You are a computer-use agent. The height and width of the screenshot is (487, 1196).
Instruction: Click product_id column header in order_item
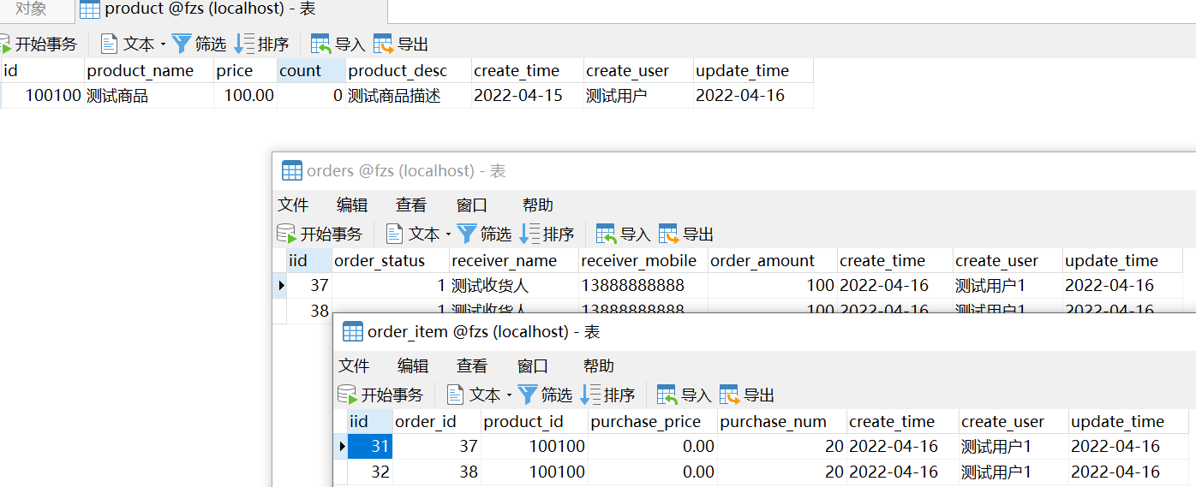pos(535,422)
